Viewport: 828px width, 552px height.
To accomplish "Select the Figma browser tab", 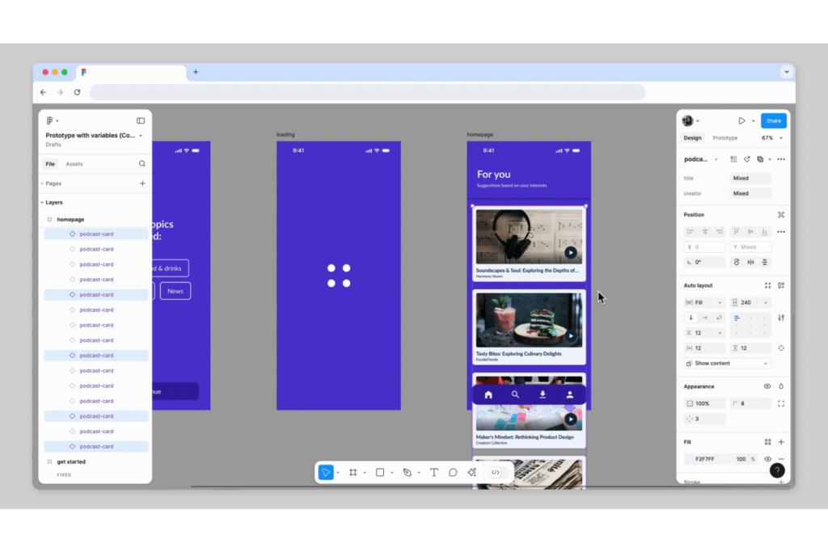I will click(132, 72).
